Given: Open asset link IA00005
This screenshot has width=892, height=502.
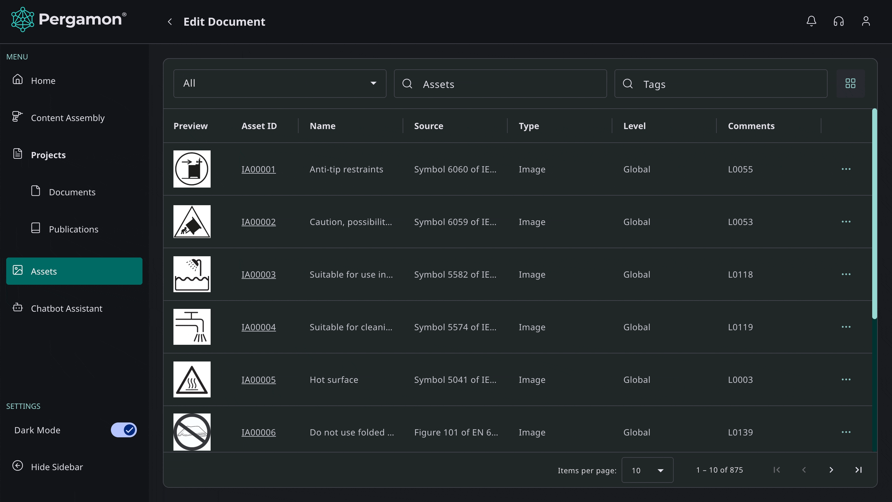Looking at the screenshot, I should [258, 379].
